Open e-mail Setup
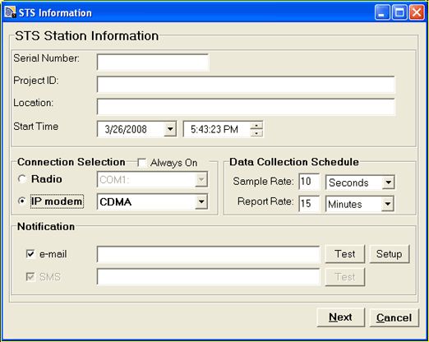The width and height of the screenshot is (429, 342). click(390, 254)
